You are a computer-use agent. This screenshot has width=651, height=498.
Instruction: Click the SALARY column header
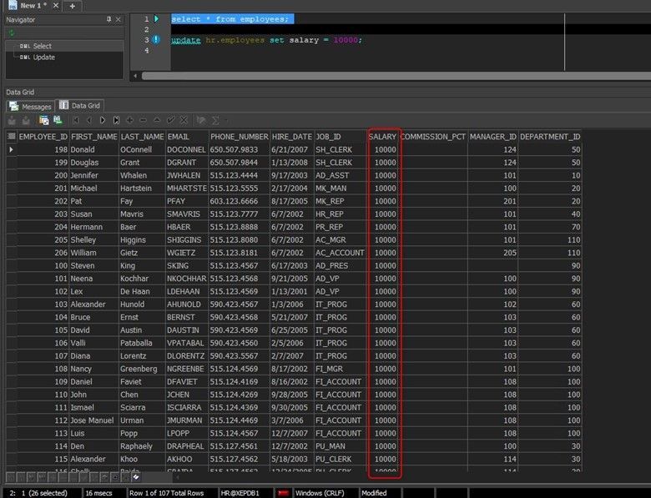click(x=382, y=137)
